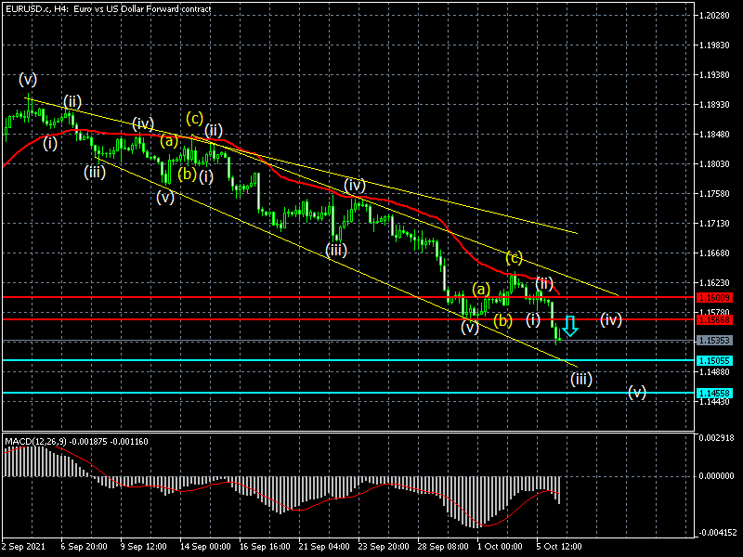The height and width of the screenshot is (557, 743).
Task: Select the cyan 1.15055 price label
Action: click(715, 360)
